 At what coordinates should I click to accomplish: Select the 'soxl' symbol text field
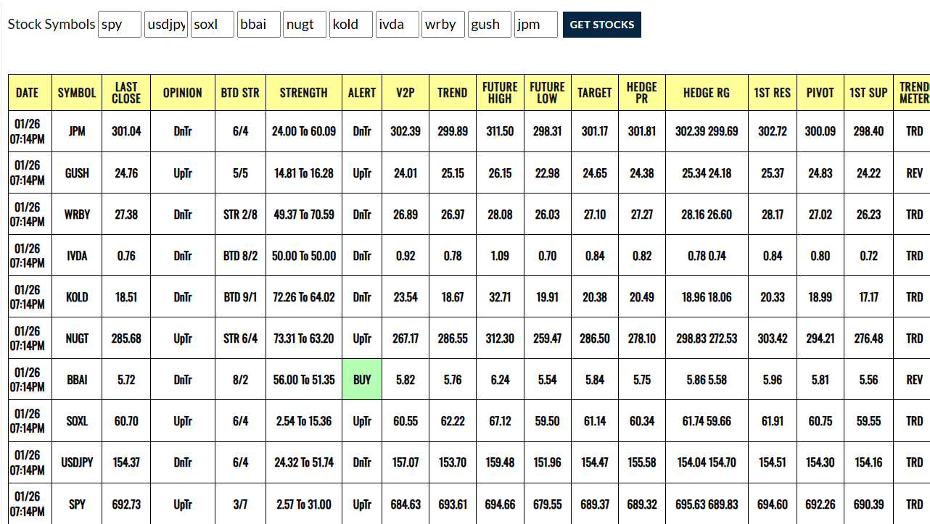213,25
